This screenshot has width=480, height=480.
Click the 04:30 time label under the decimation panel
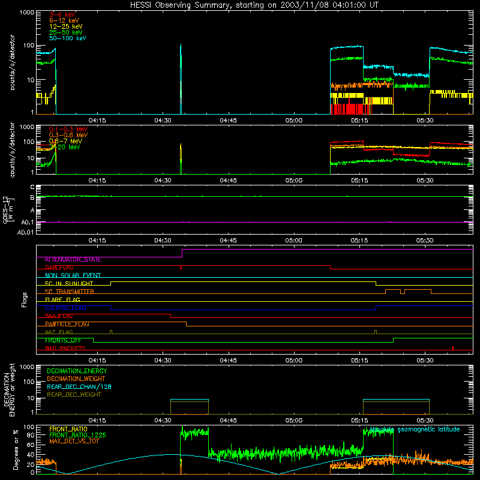pos(163,421)
